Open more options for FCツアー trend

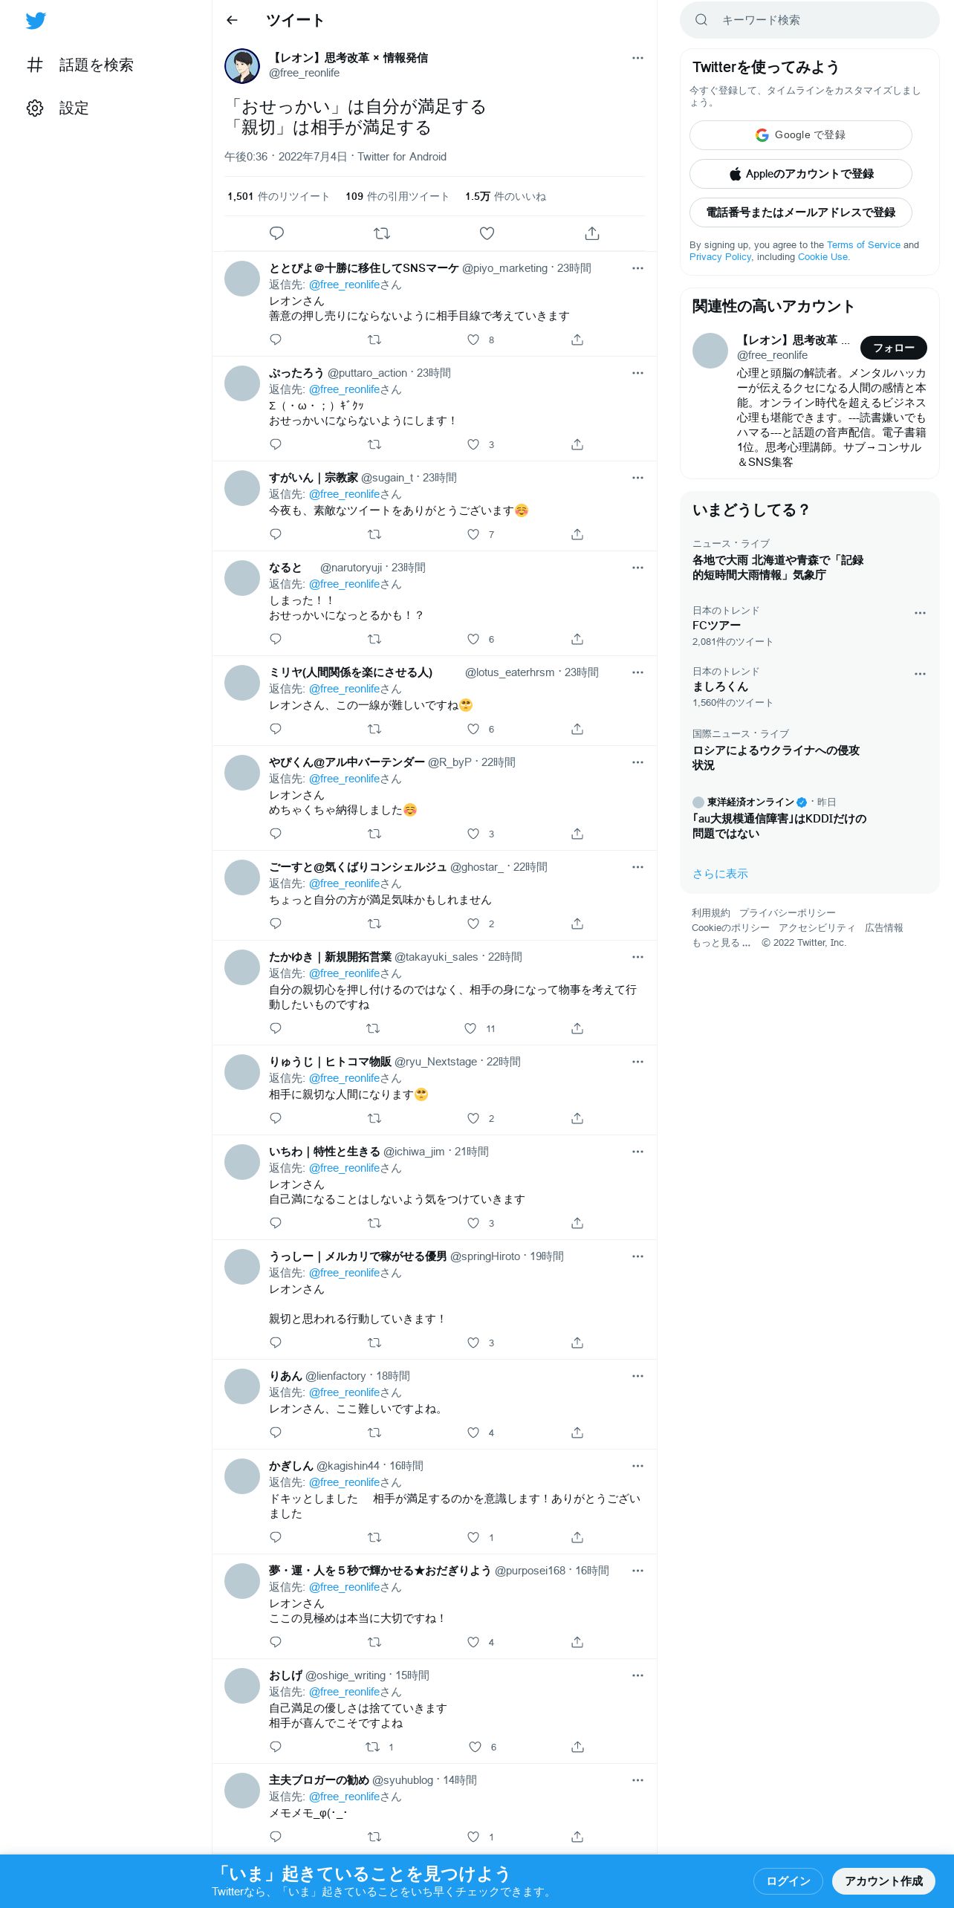point(920,613)
